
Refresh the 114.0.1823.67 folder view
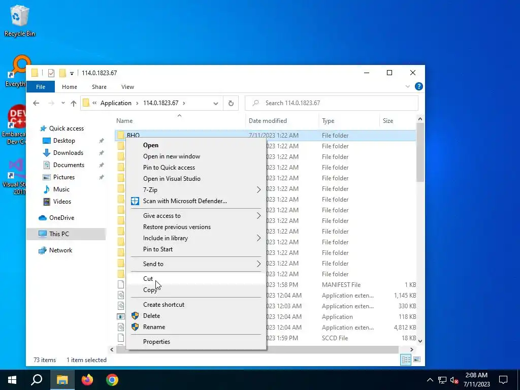(x=231, y=103)
